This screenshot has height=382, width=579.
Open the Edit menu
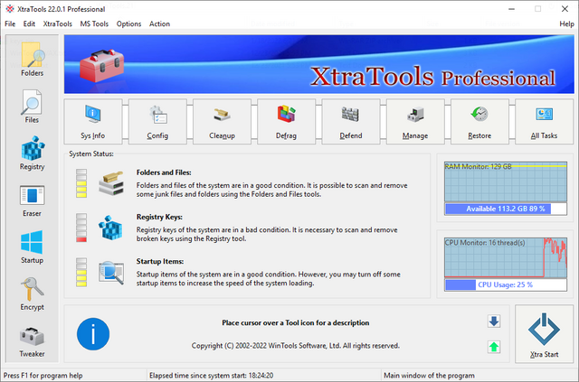pos(29,24)
